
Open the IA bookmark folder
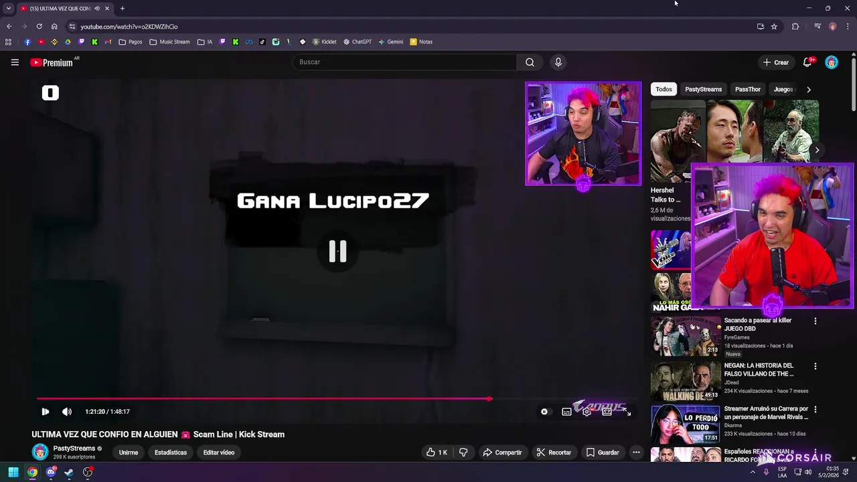205,42
